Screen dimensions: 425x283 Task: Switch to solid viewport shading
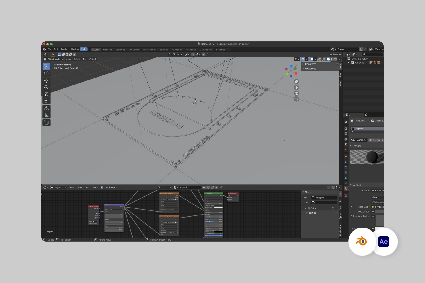point(328,59)
